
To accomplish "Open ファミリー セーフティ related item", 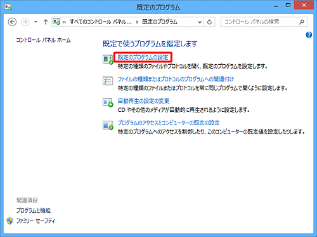I will 36,221.
